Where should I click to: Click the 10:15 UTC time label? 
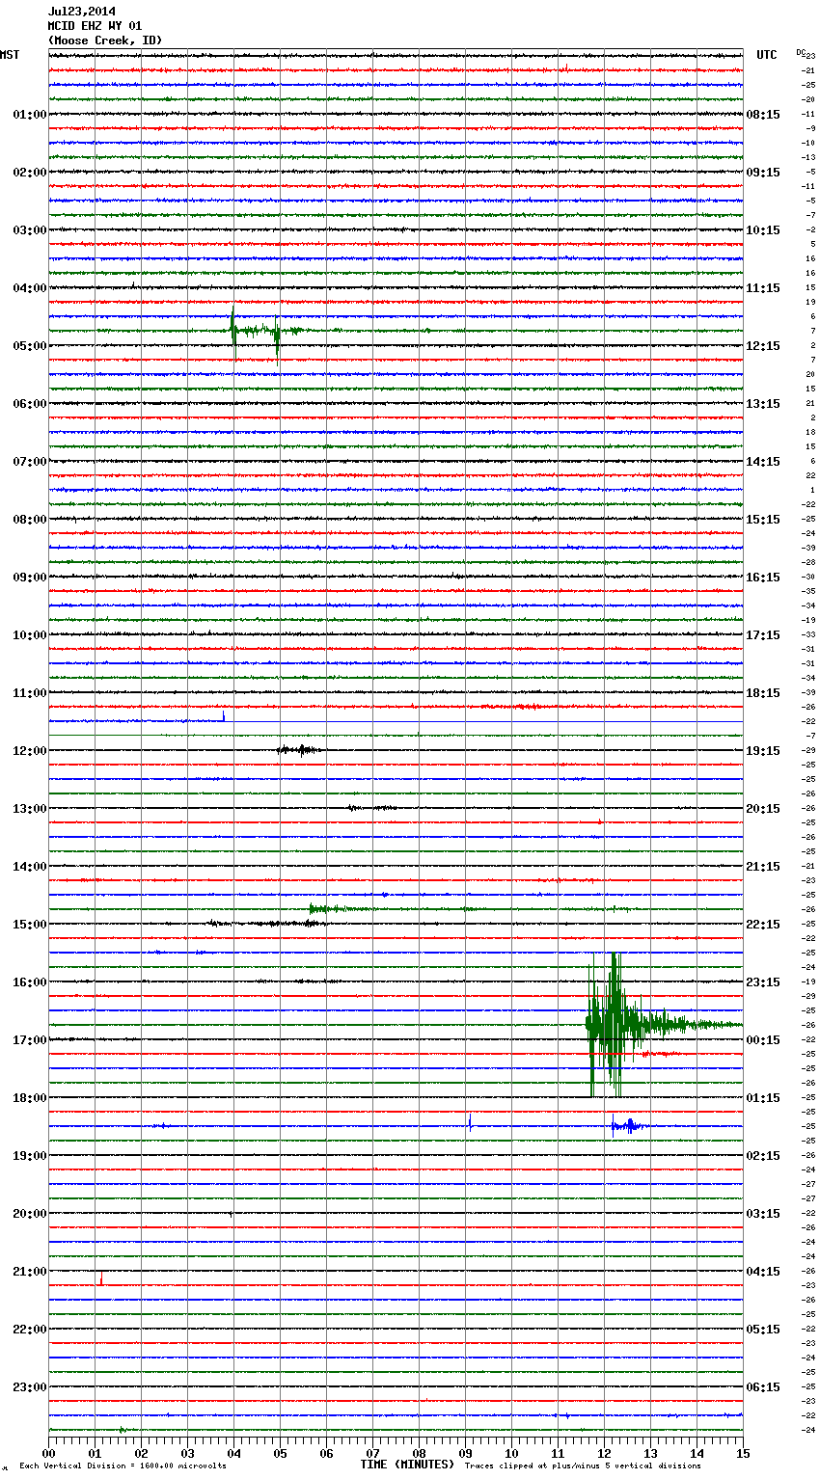coord(763,230)
